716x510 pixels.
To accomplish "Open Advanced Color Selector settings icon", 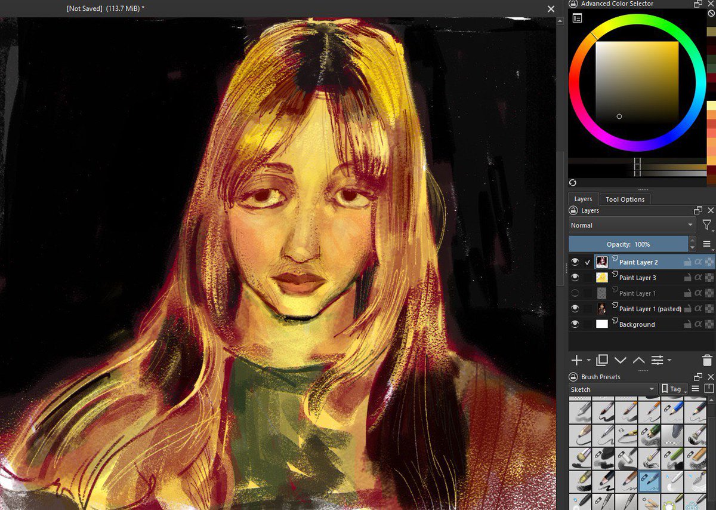I will (577, 19).
